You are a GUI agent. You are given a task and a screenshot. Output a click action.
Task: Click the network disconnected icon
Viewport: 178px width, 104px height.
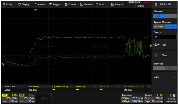[174, 95]
